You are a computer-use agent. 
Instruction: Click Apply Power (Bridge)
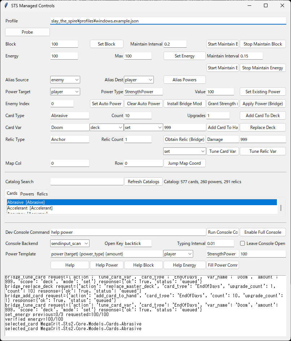[x=263, y=104]
